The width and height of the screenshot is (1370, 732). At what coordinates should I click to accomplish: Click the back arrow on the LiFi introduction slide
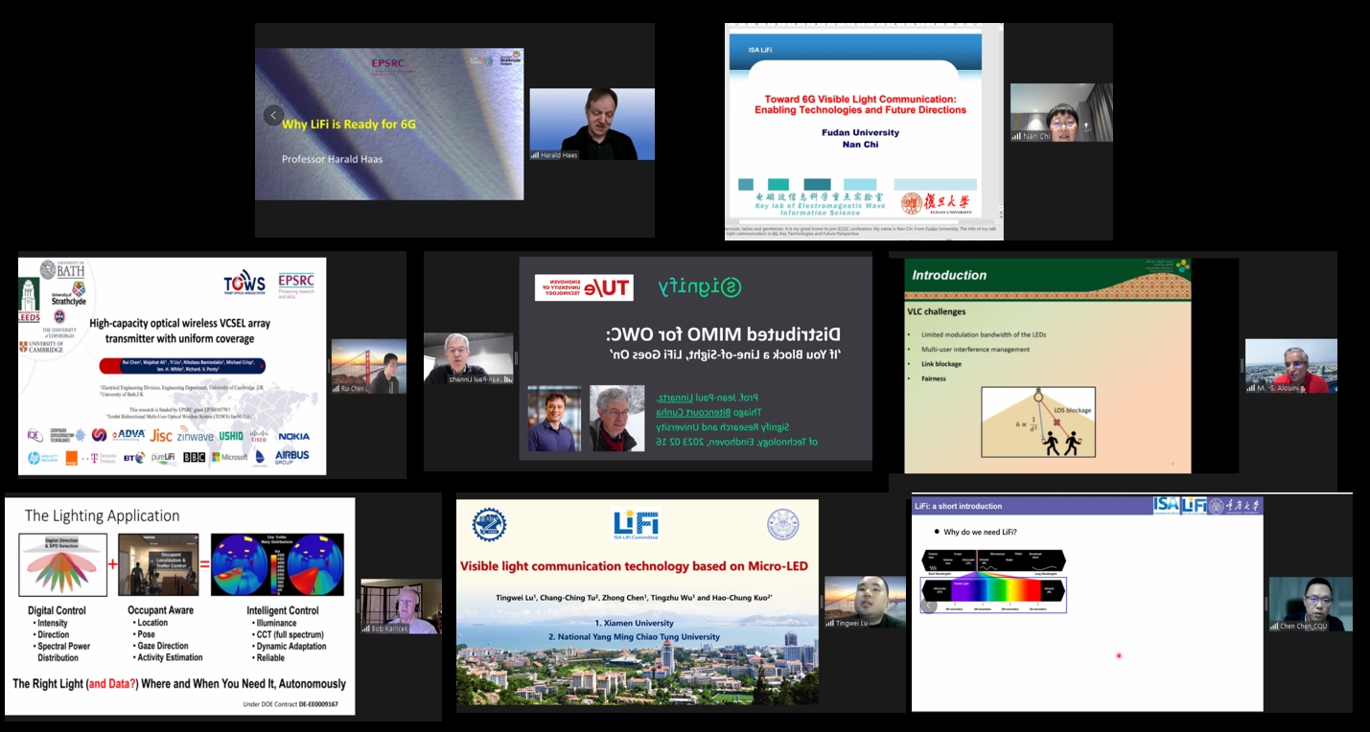(928, 606)
